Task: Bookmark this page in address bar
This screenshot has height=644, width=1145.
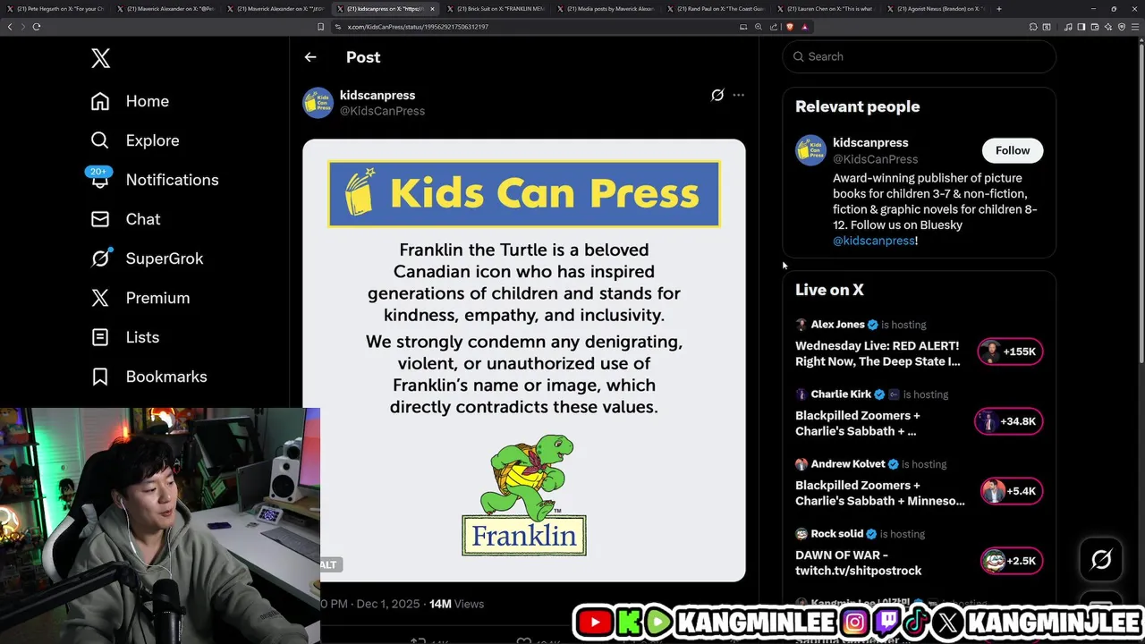Action: 321,27
